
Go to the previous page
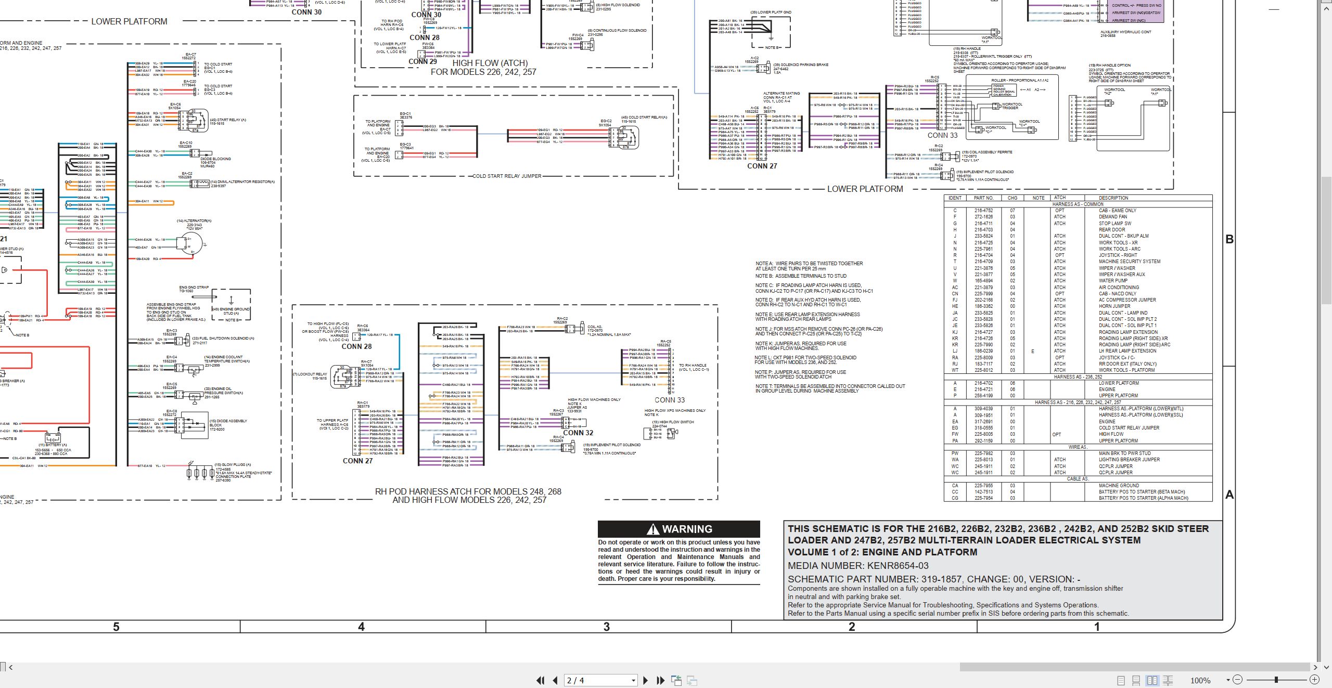[x=555, y=680]
